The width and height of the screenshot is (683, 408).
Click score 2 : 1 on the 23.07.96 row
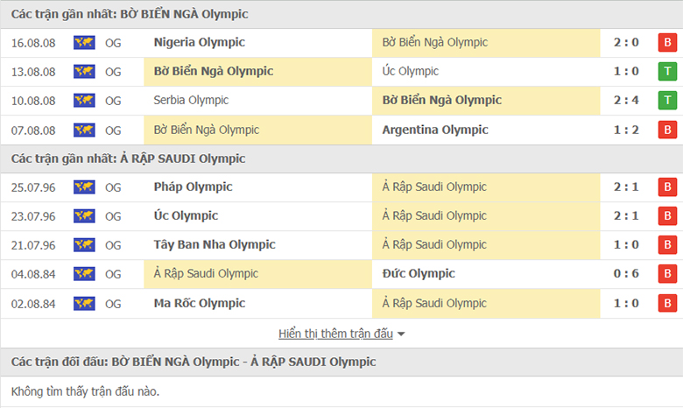pos(626,215)
